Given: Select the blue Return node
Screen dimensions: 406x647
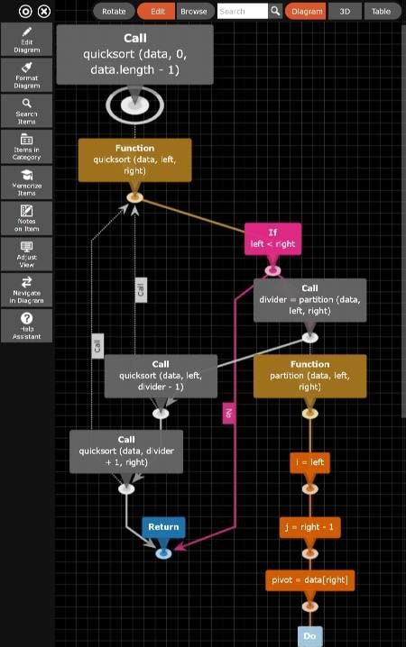Looking at the screenshot, I should tap(163, 527).
